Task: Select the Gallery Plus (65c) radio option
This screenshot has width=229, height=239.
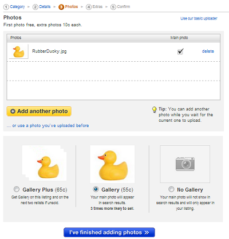Action: pos(17,189)
